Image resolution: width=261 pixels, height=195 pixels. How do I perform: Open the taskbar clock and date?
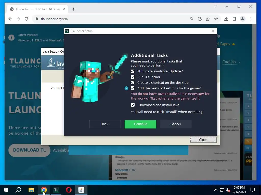(239, 190)
